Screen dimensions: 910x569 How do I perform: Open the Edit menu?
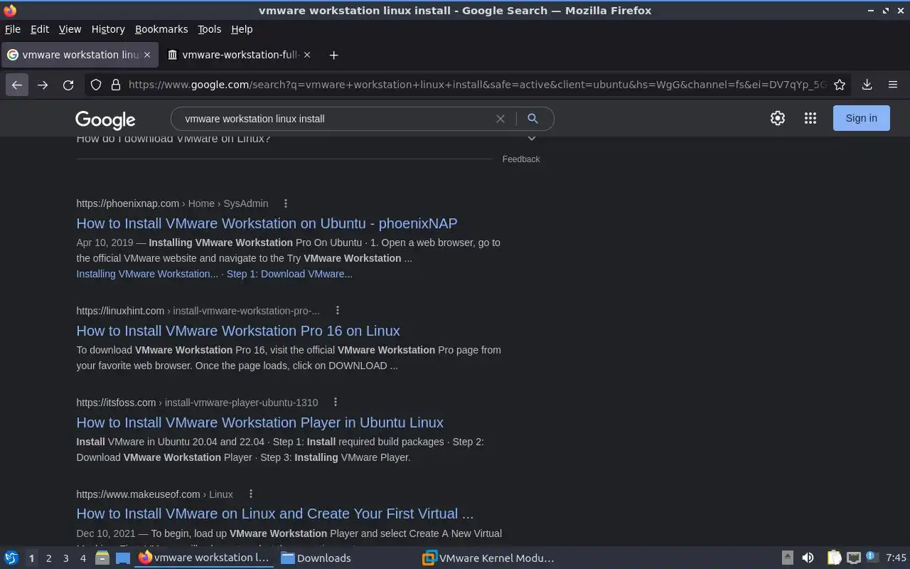pos(40,29)
